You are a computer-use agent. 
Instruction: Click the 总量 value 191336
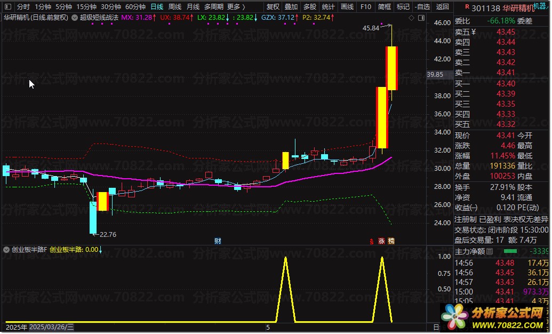pos(502,165)
